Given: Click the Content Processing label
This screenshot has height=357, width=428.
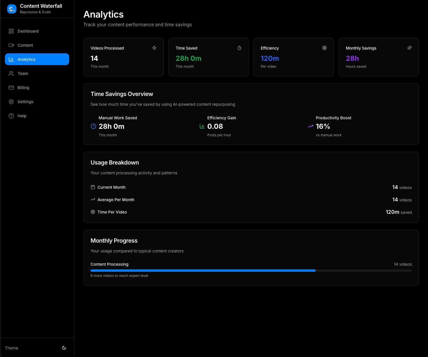Looking at the screenshot, I should point(110,264).
